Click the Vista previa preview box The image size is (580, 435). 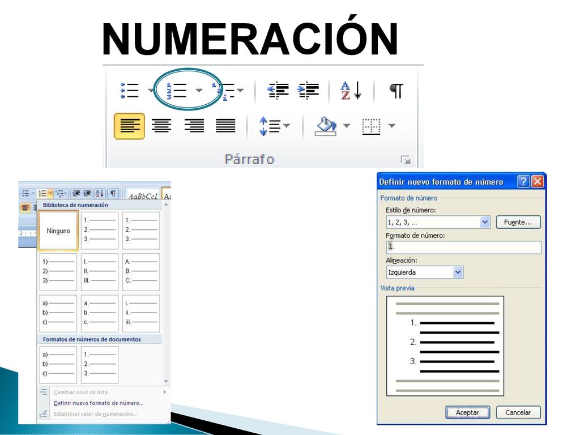(445, 346)
